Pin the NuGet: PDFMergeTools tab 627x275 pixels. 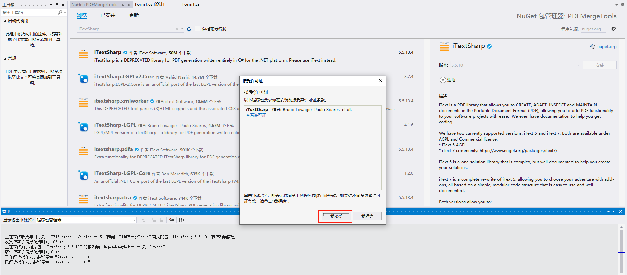[x=123, y=5]
